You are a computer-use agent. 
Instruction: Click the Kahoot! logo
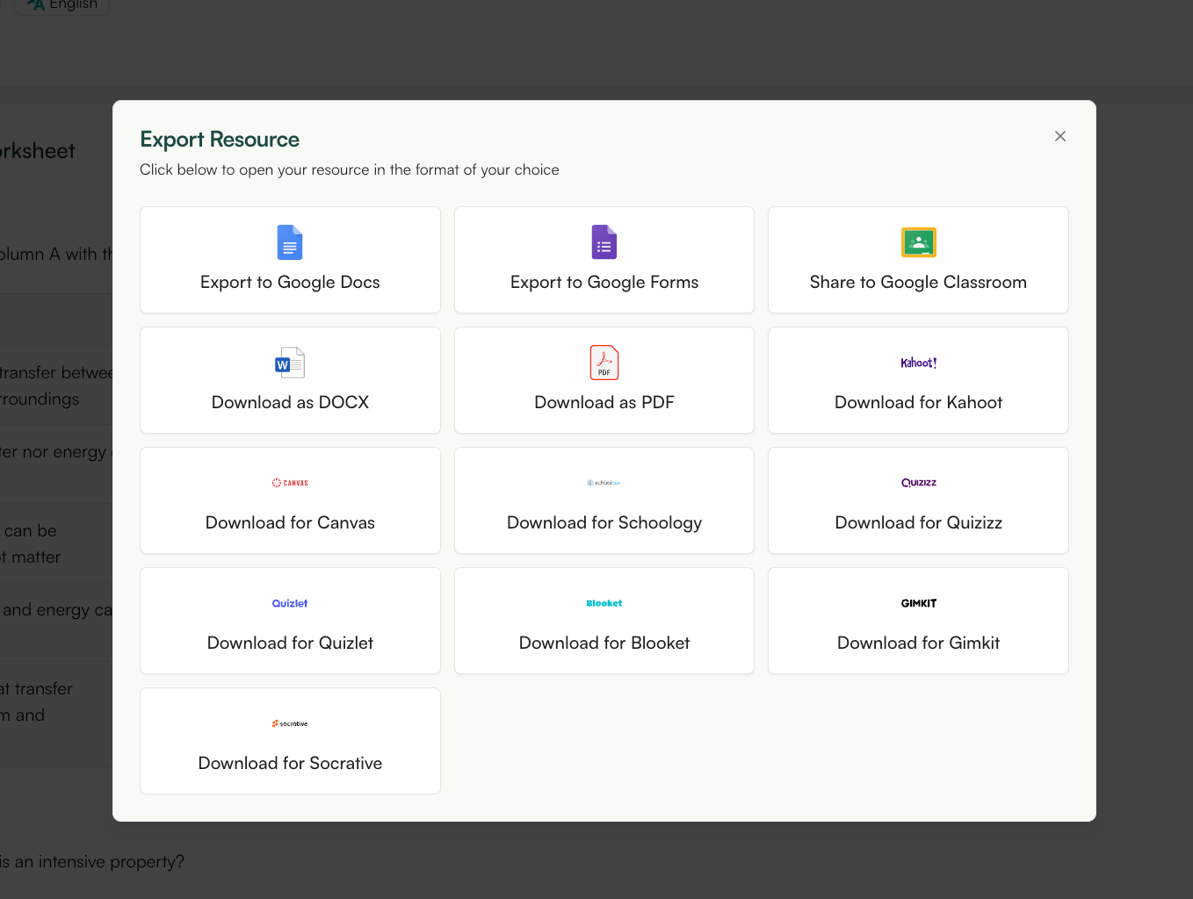point(918,363)
